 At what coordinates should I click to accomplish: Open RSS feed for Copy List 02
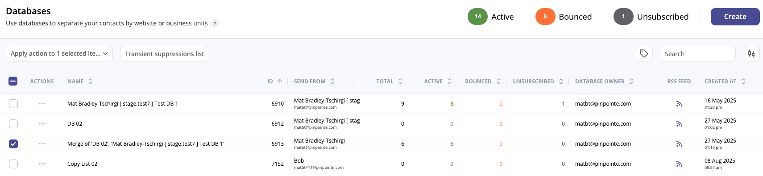679,164
